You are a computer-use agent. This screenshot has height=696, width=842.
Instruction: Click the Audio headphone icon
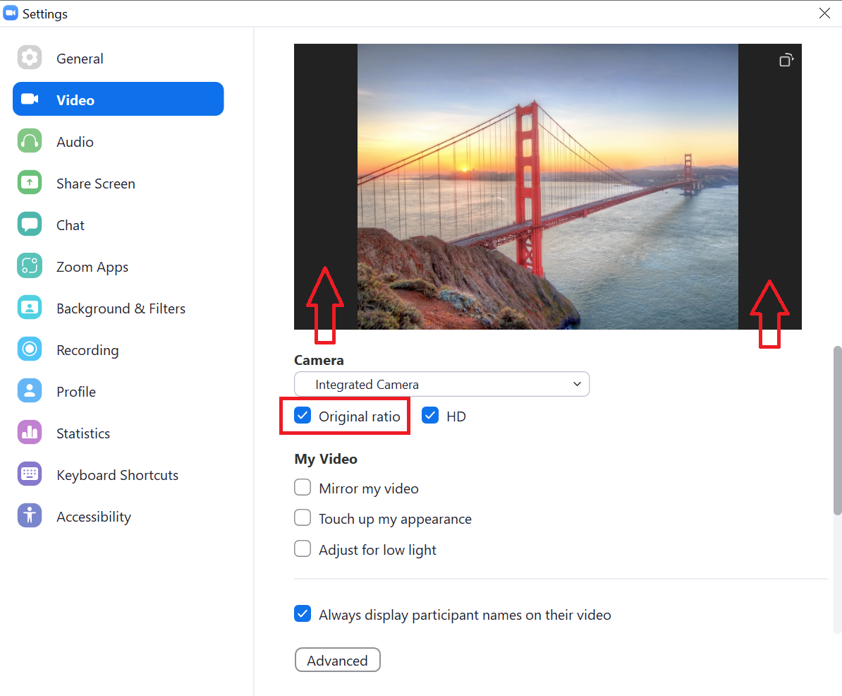point(30,141)
